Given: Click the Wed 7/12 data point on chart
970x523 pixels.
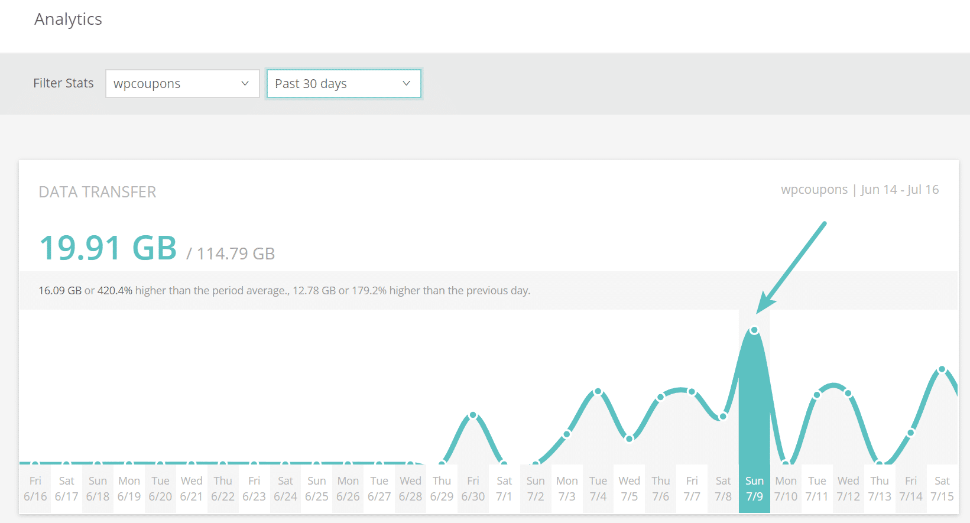Looking at the screenshot, I should (x=848, y=393).
